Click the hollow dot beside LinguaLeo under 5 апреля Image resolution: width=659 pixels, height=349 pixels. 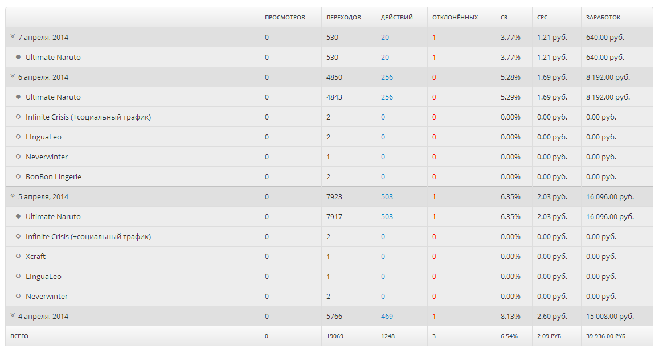point(18,276)
